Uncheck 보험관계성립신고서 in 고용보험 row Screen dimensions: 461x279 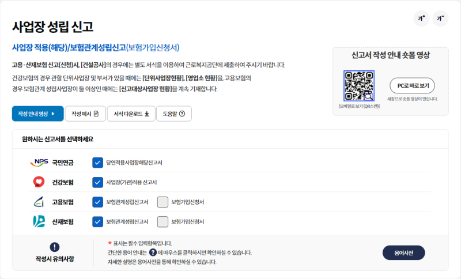(x=97, y=202)
